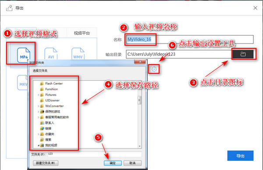
Task: Expand the 保存的游戏 folder node
Action: [x=38, y=112]
